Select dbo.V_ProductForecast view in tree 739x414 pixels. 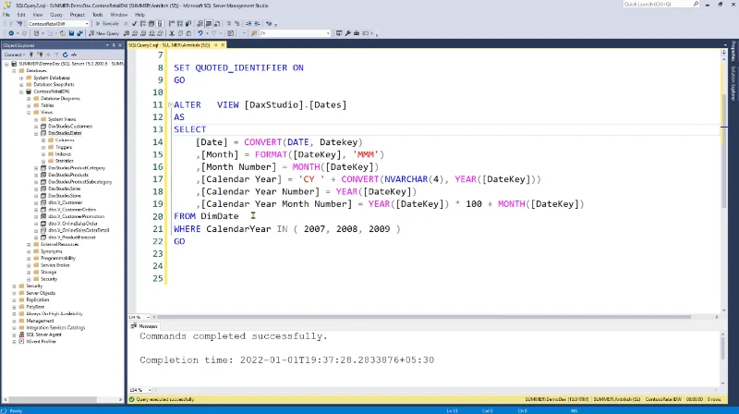click(x=72, y=237)
